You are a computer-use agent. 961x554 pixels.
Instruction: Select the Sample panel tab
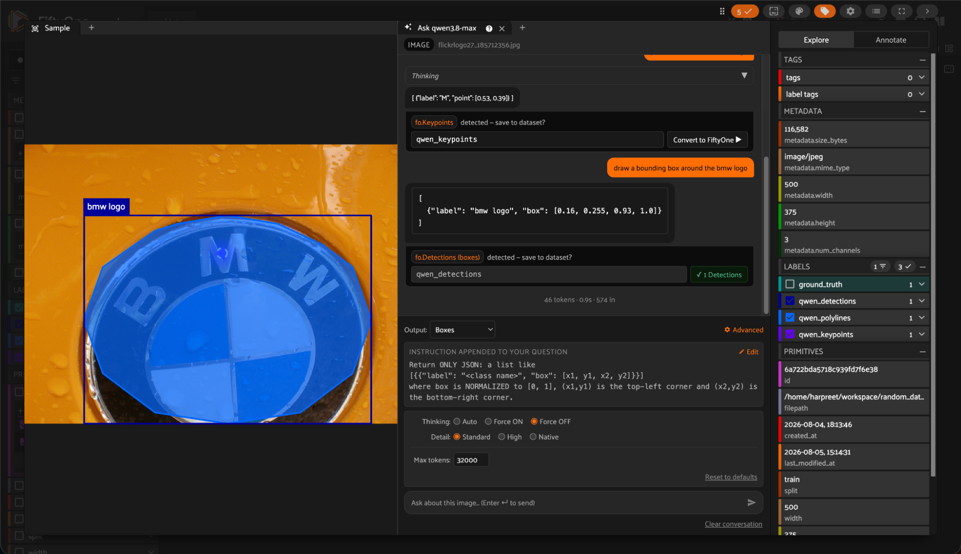(51, 28)
